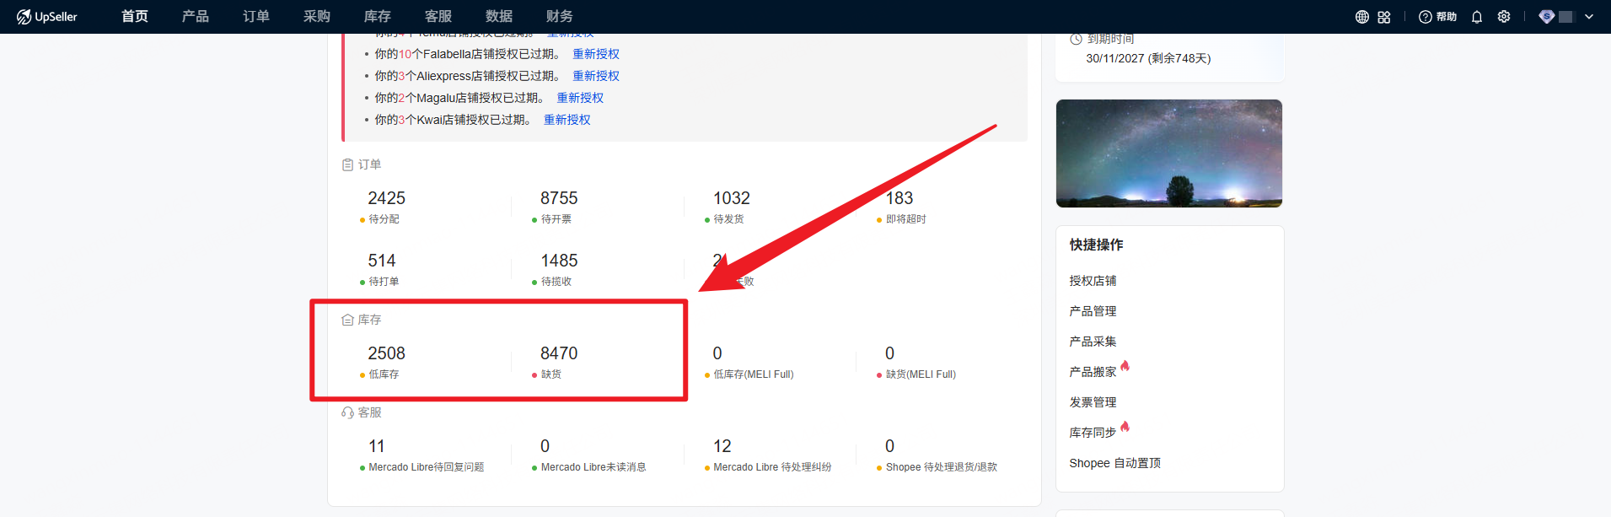Image resolution: width=1611 pixels, height=517 pixels.
Task: Open the 库存 top menu
Action: pos(377,17)
